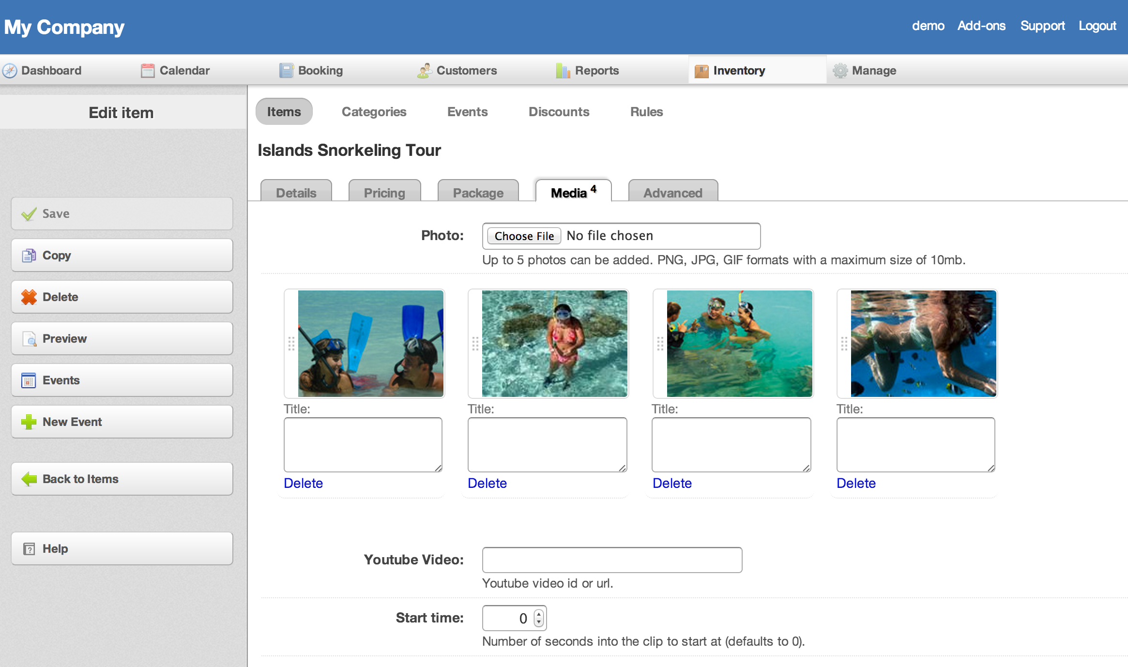Screen dimensions: 1128x667
Task: Delete the second snorkeling photo
Action: (x=488, y=482)
